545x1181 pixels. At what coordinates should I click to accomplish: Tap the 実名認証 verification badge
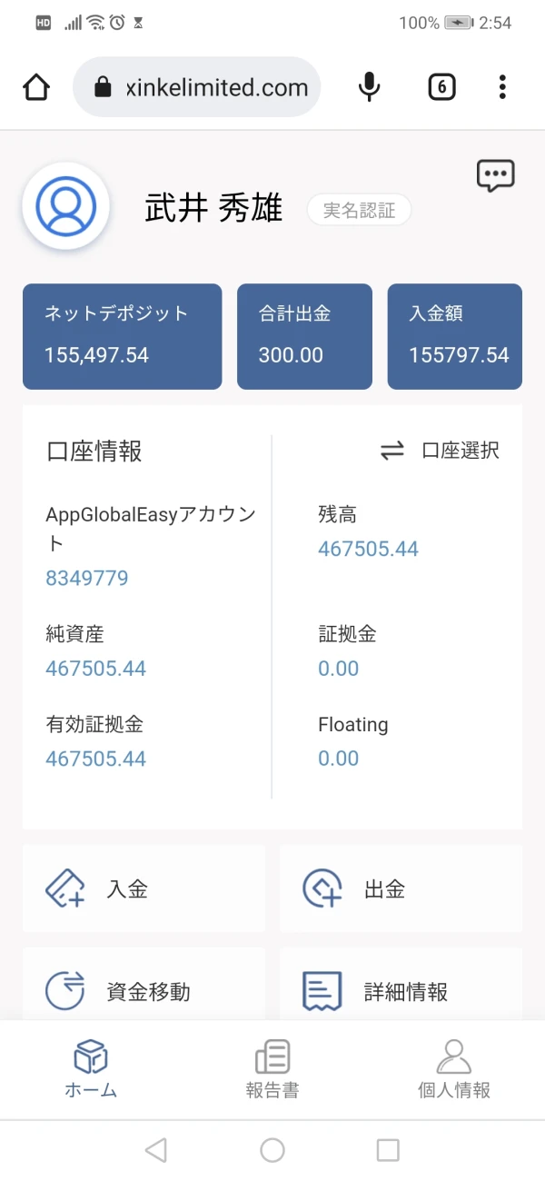click(359, 211)
